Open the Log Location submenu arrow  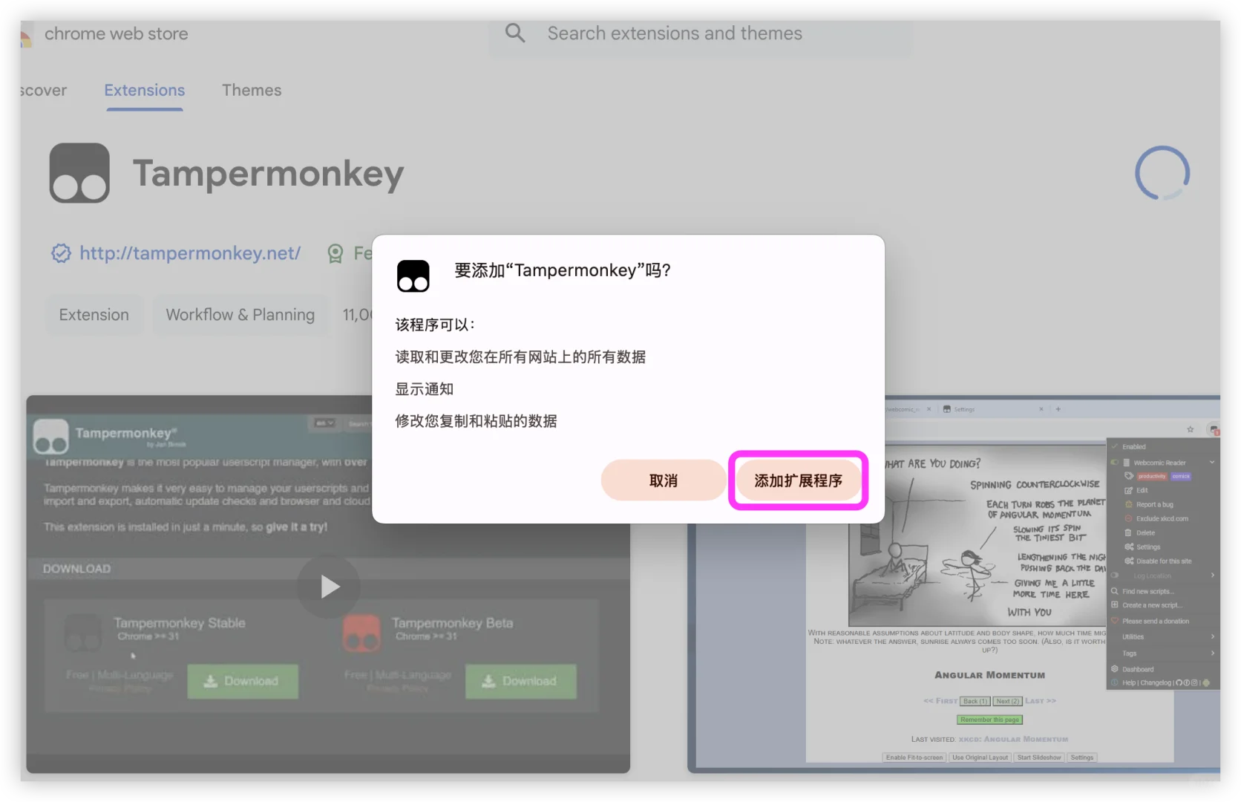tap(1213, 575)
